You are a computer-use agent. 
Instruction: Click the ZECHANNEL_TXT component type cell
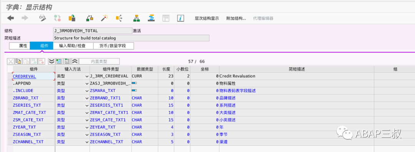coord(110,142)
